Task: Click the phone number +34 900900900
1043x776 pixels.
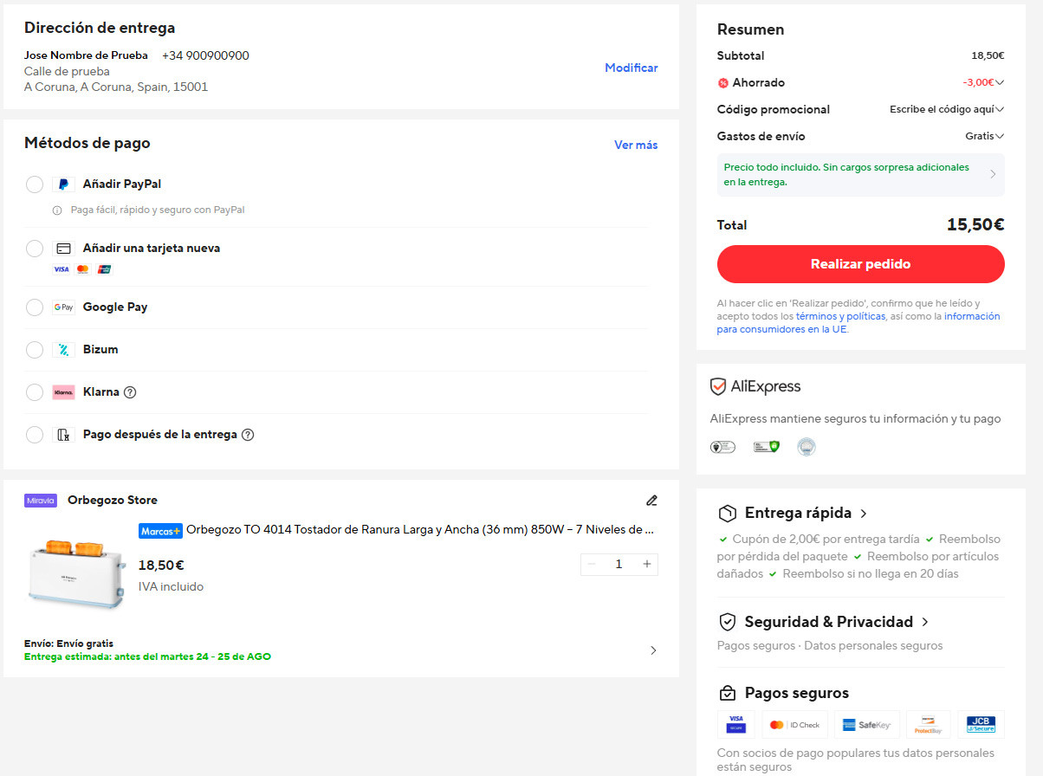Action: (x=205, y=55)
